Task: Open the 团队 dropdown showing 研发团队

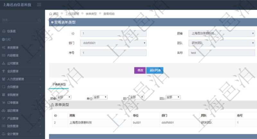Action: (222, 43)
